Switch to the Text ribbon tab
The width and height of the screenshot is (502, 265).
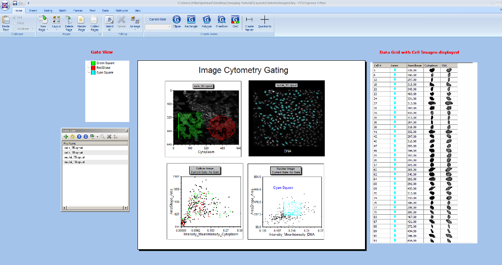[92, 11]
